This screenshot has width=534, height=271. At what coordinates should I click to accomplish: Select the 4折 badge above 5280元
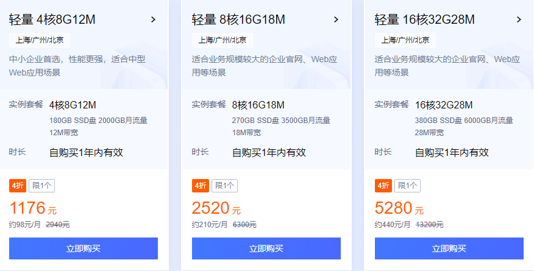[383, 186]
